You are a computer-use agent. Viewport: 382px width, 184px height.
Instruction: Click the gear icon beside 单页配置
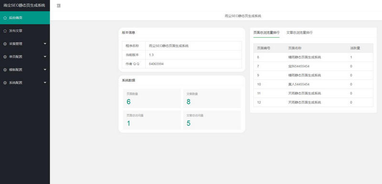5,57
